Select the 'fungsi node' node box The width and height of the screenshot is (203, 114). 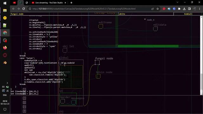click(x=97, y=62)
